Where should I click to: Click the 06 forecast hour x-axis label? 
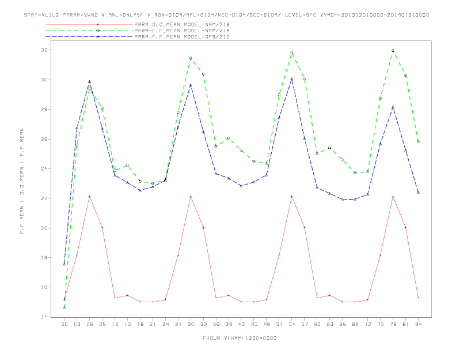[90, 324]
